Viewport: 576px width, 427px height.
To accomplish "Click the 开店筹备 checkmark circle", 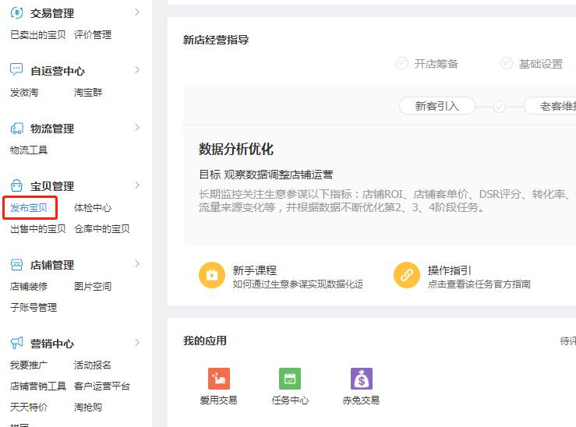I will point(402,63).
